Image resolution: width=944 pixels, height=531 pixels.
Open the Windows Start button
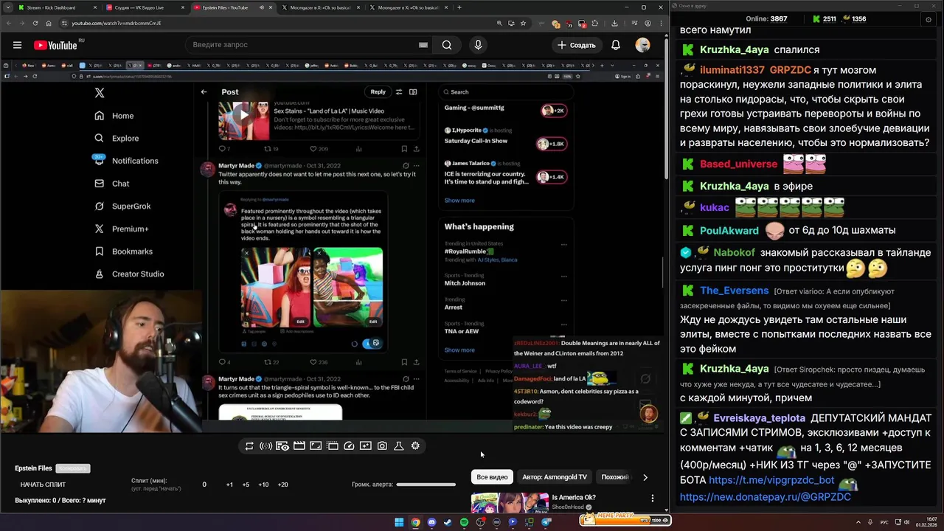[399, 522]
